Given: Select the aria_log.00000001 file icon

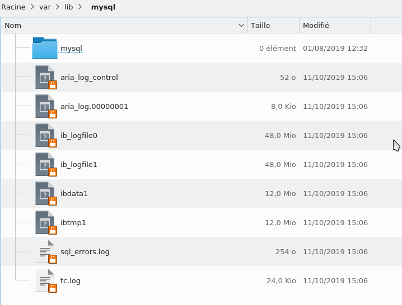Looking at the screenshot, I should tap(46, 107).
